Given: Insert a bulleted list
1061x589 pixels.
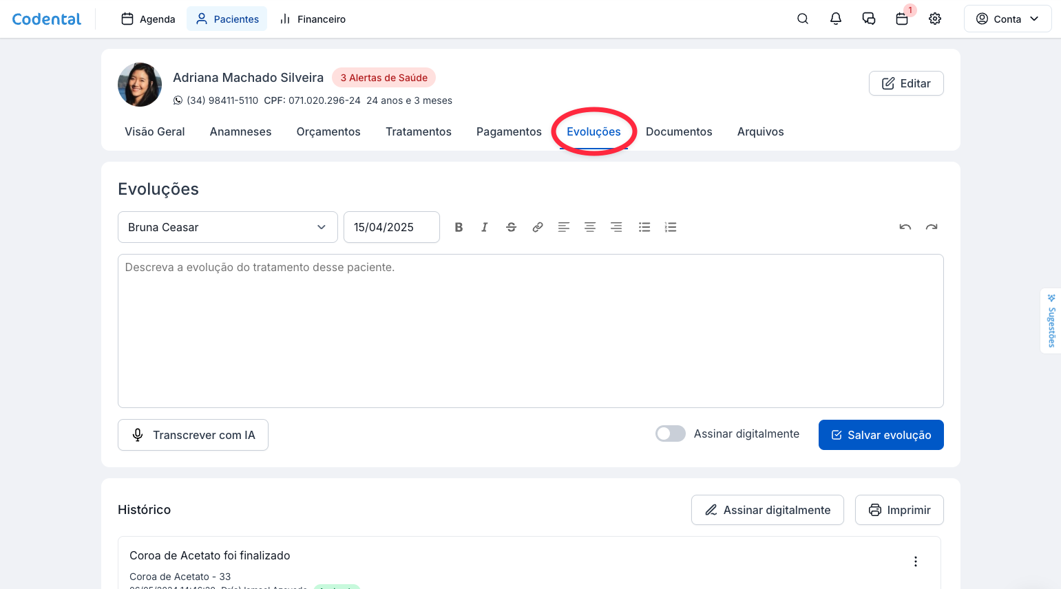Looking at the screenshot, I should (644, 227).
